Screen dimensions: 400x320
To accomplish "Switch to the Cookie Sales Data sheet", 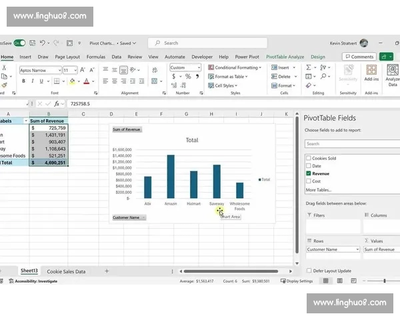I will point(66,271).
